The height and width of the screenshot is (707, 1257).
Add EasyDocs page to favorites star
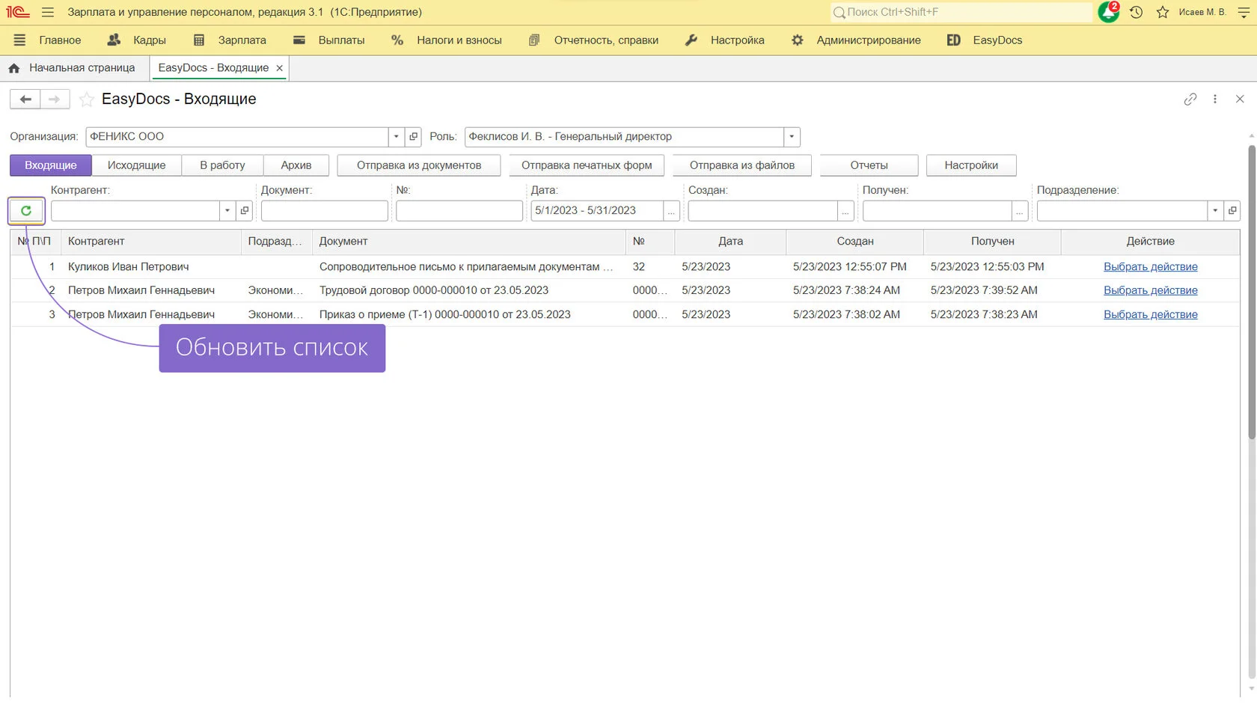pyautogui.click(x=87, y=99)
